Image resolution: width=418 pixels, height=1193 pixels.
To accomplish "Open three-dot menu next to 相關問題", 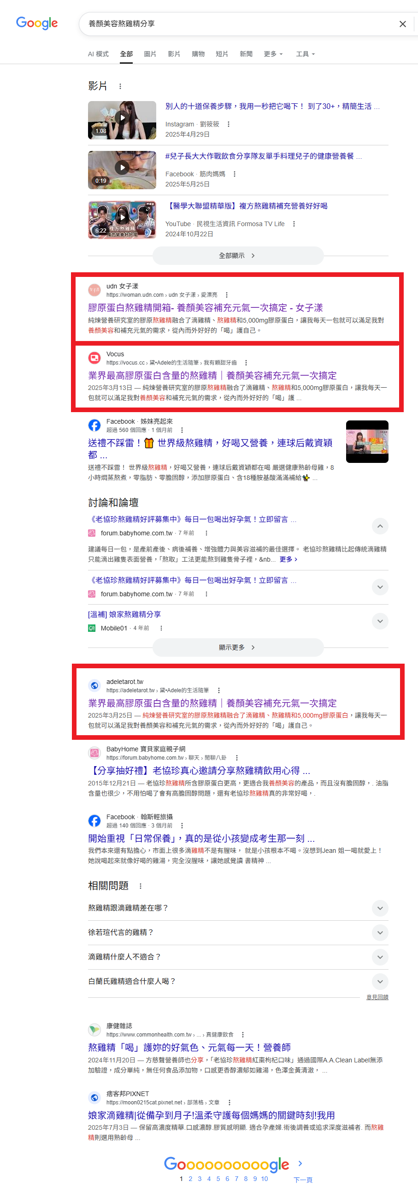I will click(x=141, y=887).
